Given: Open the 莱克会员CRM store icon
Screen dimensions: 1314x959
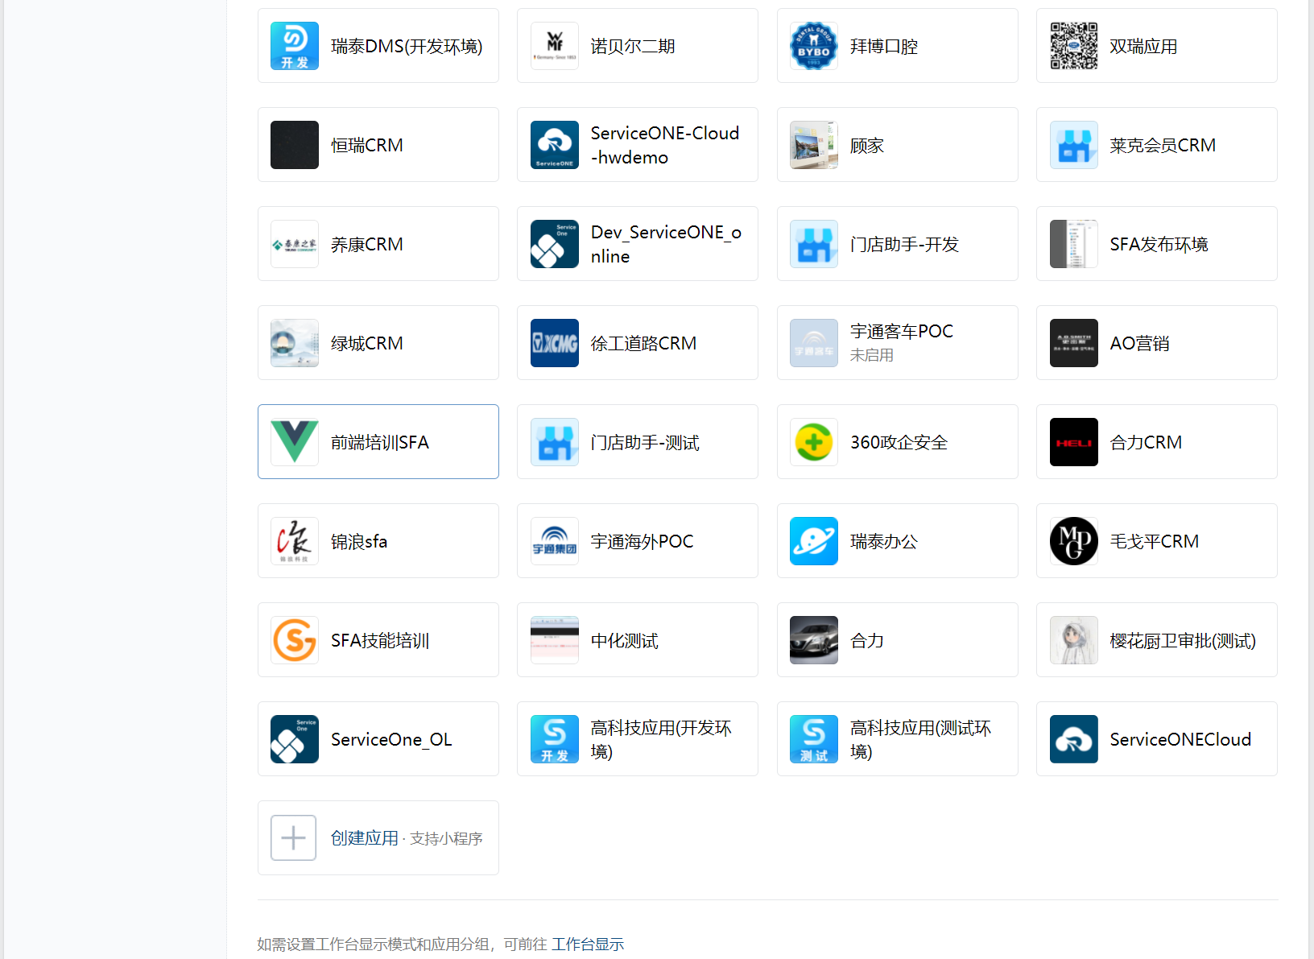Looking at the screenshot, I should [1074, 145].
